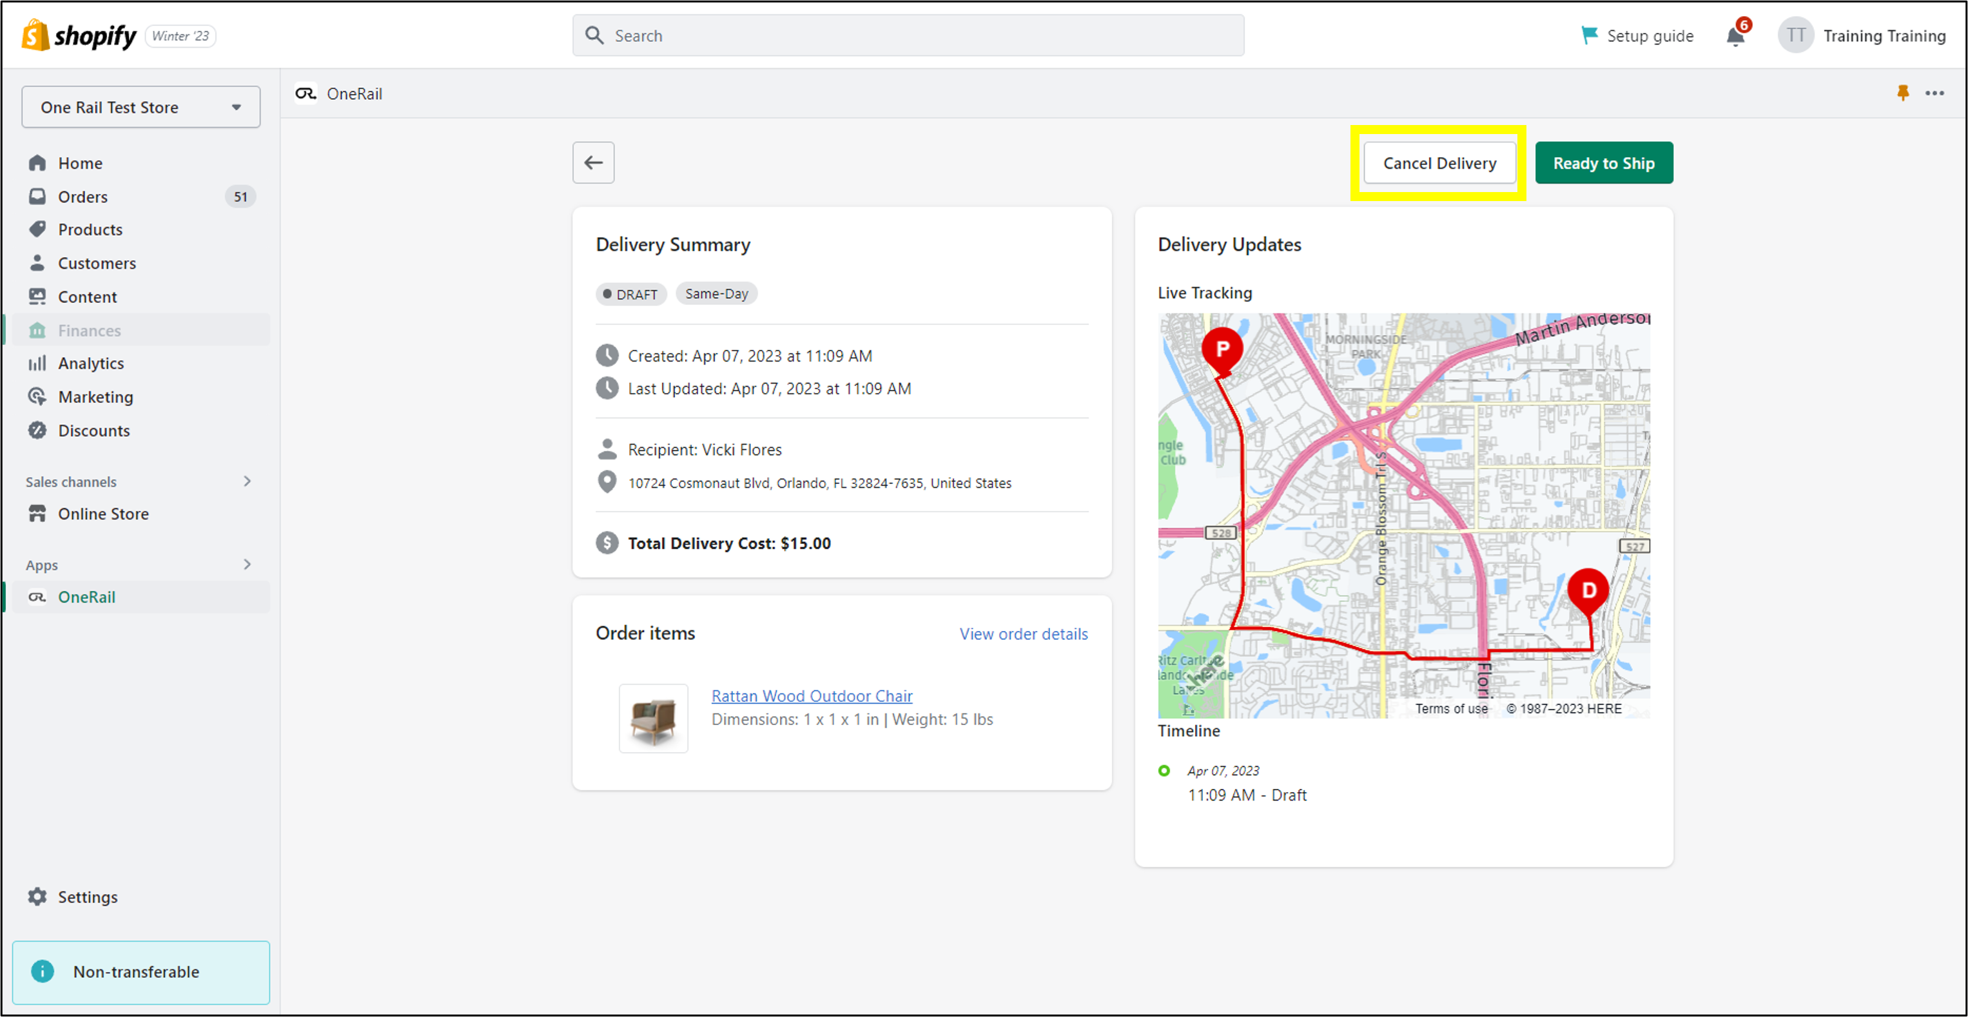
Task: Click the pickup marker P on map
Action: [x=1222, y=350]
